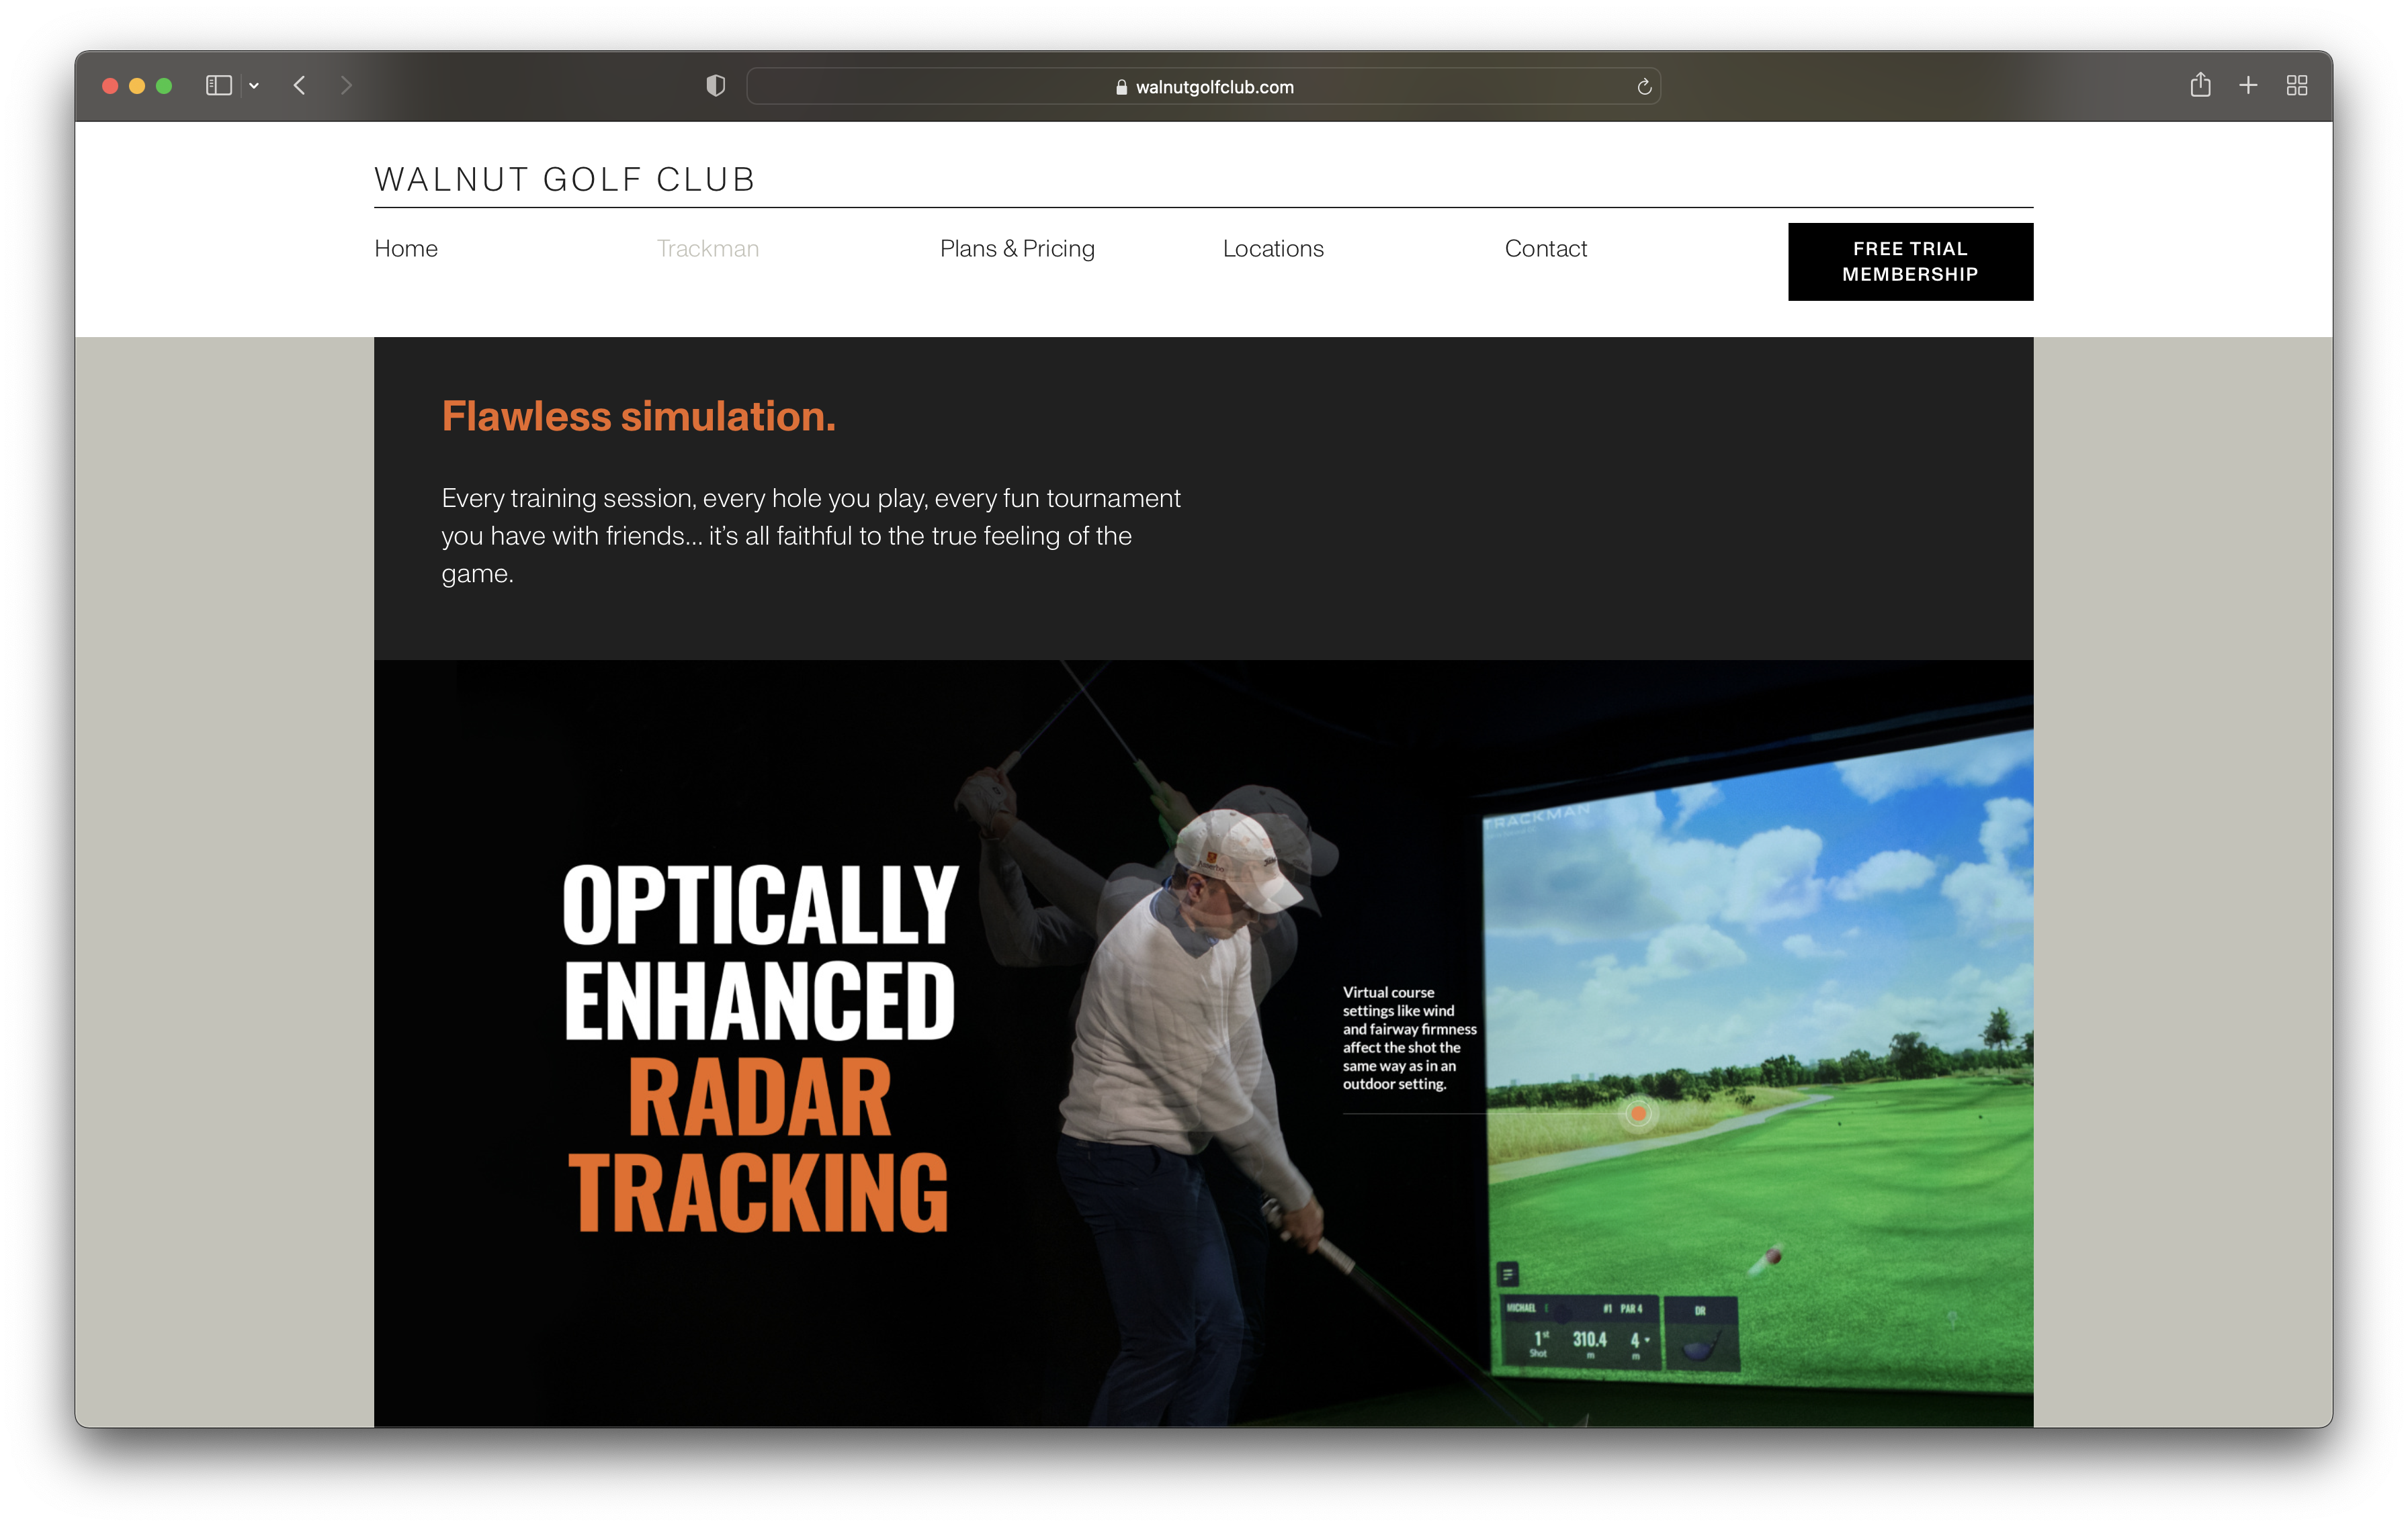The image size is (2408, 1527).
Task: Expand the sidebar dropdown chevron
Action: [254, 86]
